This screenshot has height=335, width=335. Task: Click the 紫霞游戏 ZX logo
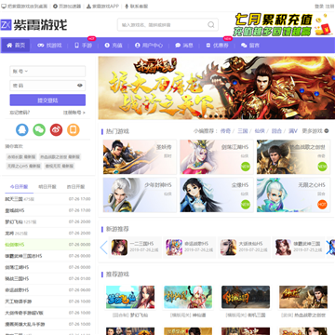(x=33, y=25)
